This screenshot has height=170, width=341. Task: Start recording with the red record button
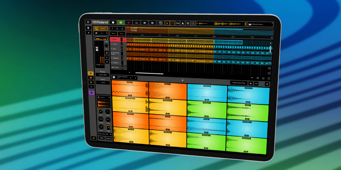click(129, 22)
